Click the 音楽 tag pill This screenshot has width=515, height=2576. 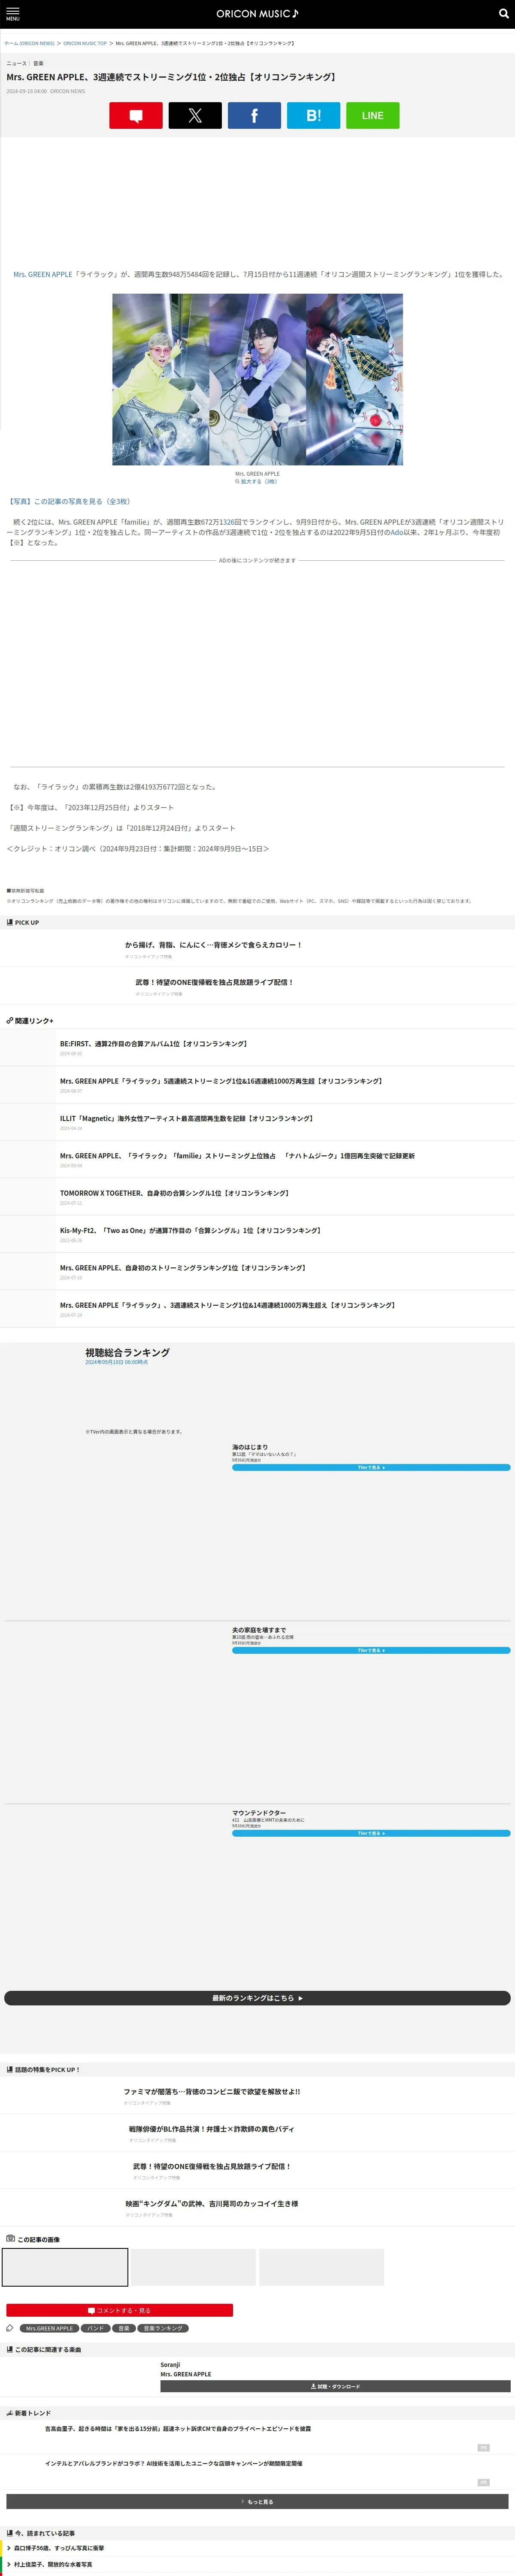click(x=123, y=2328)
